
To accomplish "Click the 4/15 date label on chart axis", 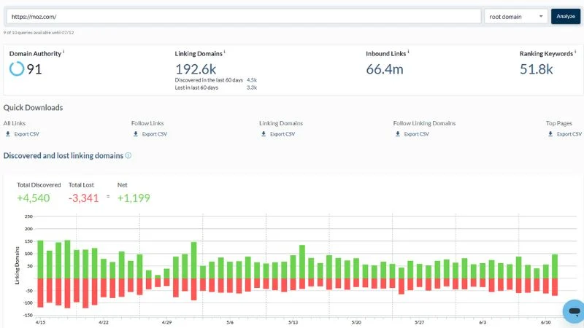I will (40, 322).
